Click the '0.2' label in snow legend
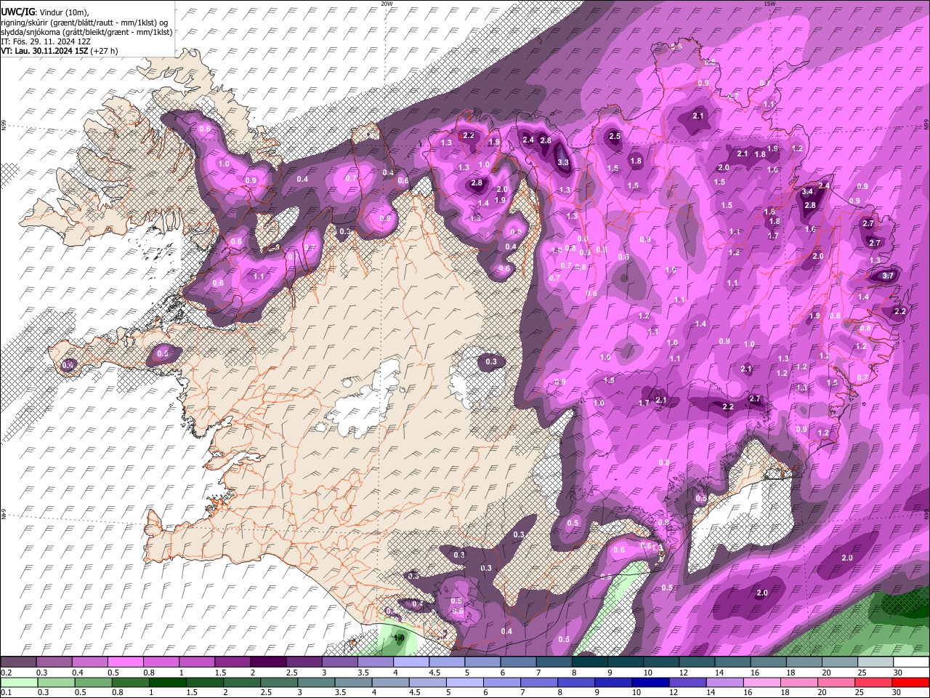The height and width of the screenshot is (698, 930). click(7, 673)
